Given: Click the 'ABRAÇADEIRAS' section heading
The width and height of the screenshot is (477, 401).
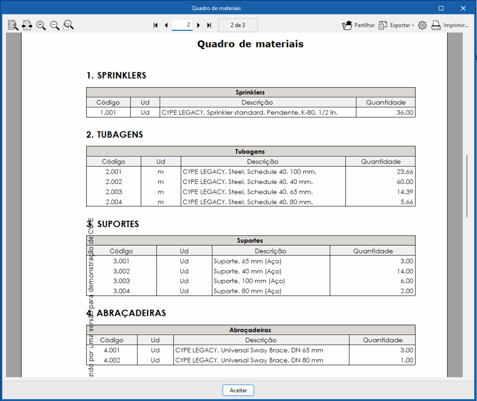Looking at the screenshot, I should click(131, 313).
